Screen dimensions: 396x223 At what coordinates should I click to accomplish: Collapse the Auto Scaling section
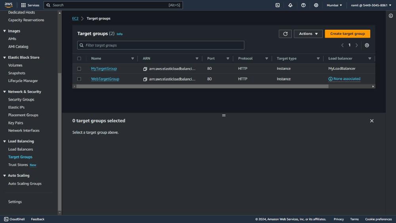point(4,175)
